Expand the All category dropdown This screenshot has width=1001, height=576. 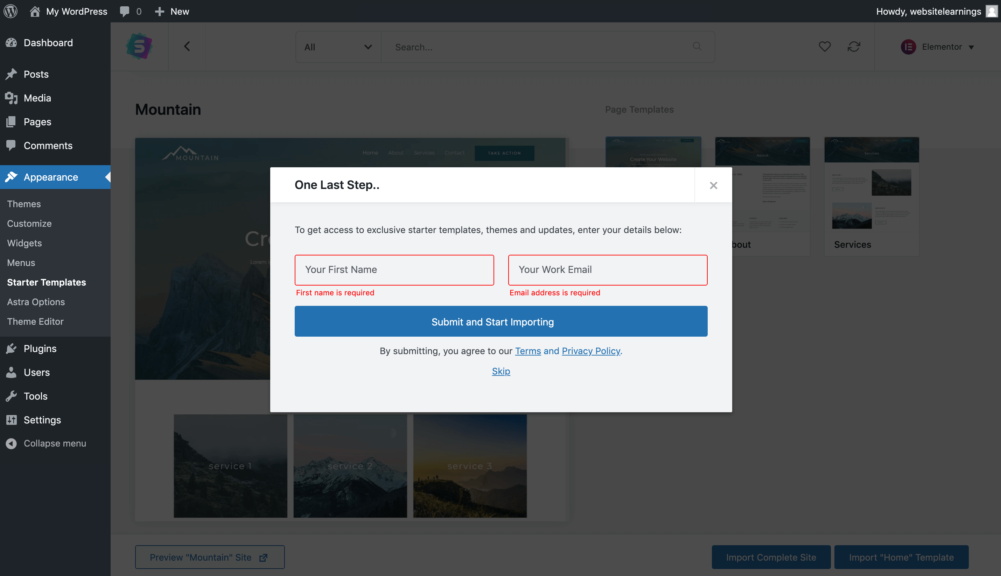point(338,47)
